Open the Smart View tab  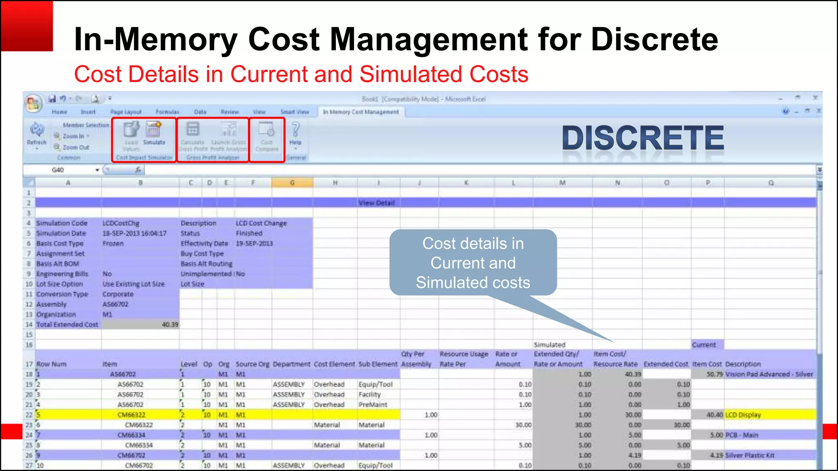295,112
